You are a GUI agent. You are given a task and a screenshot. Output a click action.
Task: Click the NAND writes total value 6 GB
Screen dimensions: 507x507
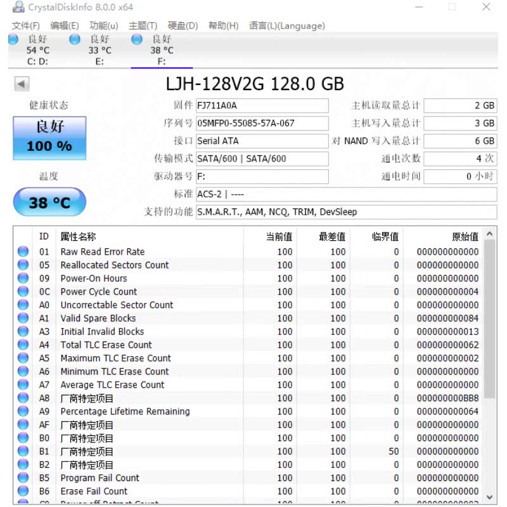pyautogui.click(x=461, y=141)
